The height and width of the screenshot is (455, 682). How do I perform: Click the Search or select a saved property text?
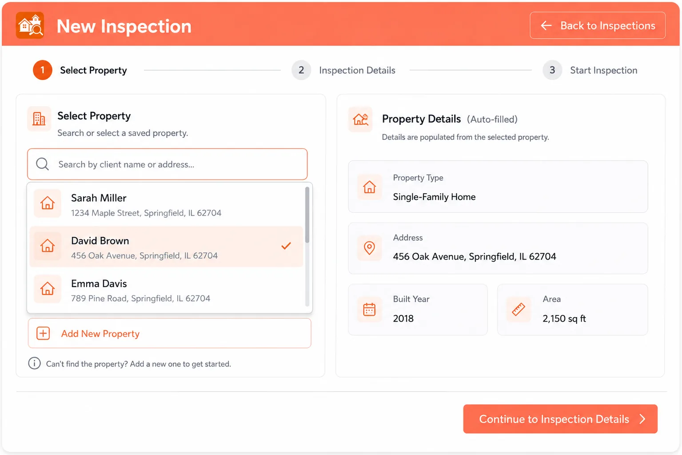tap(123, 133)
